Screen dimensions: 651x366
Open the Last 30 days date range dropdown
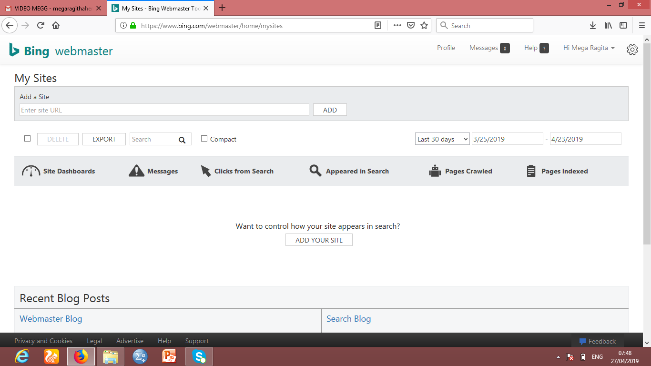point(442,139)
